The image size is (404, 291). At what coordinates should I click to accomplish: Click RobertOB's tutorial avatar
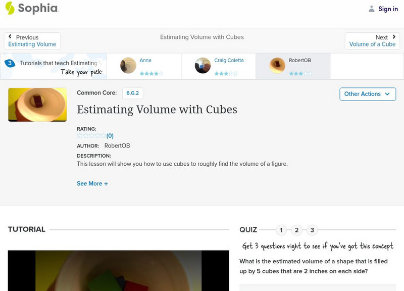pos(277,66)
